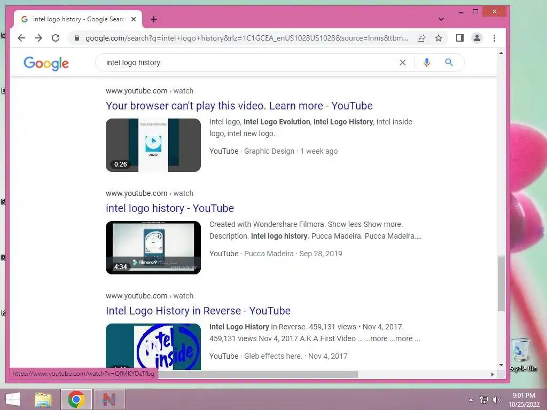
Task: Open 'intel logo history - YouTube' result
Action: point(169,208)
